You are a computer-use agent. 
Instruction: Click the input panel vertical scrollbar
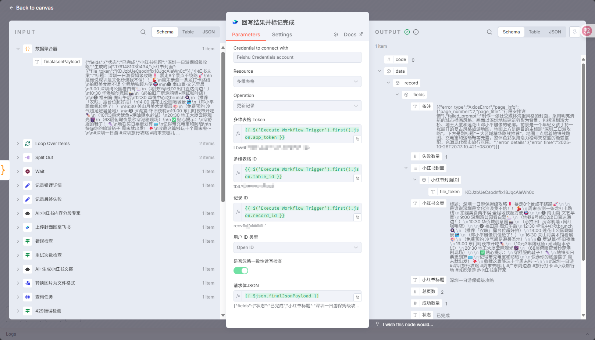click(223, 127)
